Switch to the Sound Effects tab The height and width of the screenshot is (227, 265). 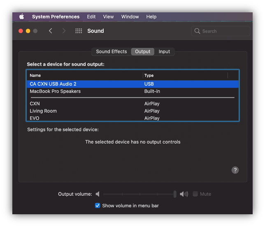111,51
